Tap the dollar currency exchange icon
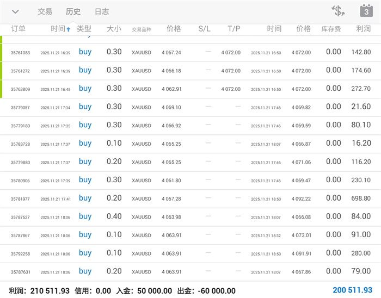Viewport: 381px width, 298px height. [338, 11]
